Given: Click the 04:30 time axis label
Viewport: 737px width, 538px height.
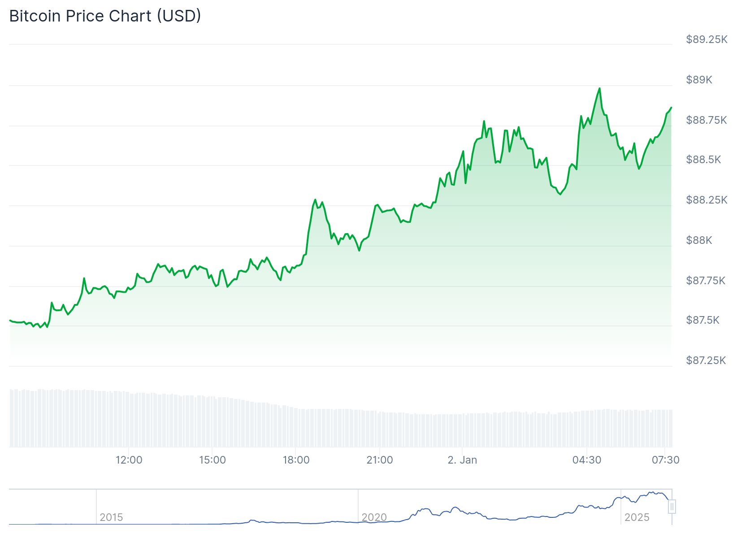Looking at the screenshot, I should [587, 460].
